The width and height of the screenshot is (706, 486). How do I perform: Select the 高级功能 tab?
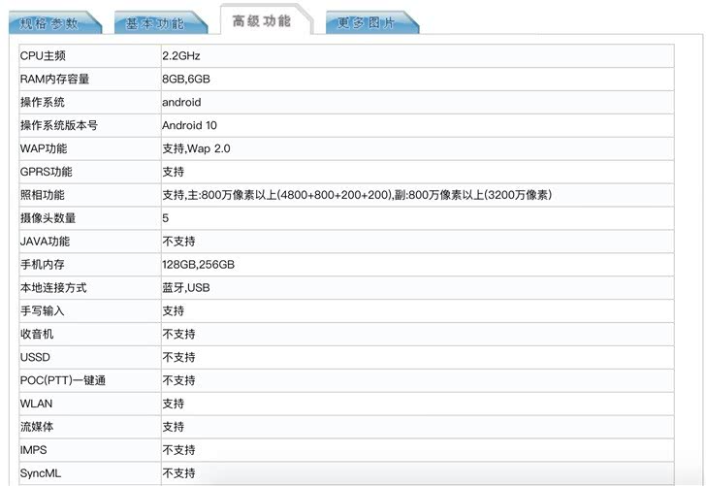click(x=265, y=20)
